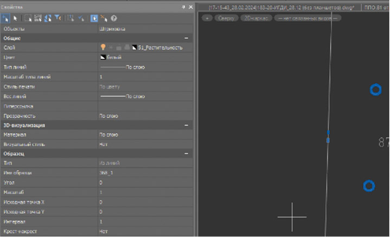Click the checkmark with cursor icon
The height and width of the screenshot is (237, 390).
click(81, 18)
